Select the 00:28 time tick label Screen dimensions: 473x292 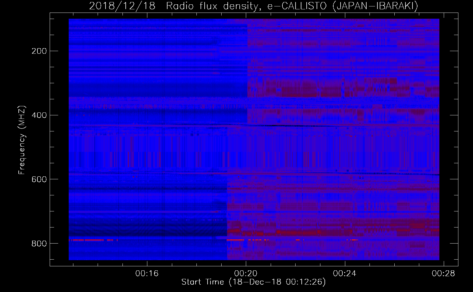tap(443, 273)
